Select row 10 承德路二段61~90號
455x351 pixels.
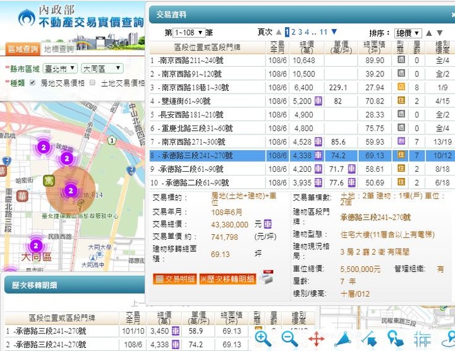tap(301, 182)
